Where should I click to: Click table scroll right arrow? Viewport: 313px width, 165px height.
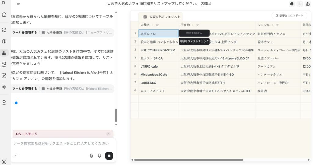tap(309, 160)
